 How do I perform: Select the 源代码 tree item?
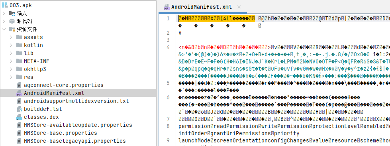24,21
